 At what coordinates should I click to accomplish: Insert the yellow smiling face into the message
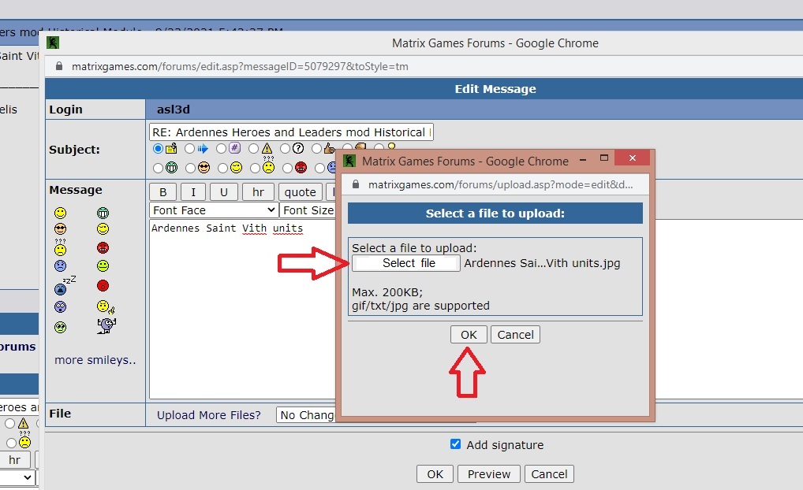point(61,213)
